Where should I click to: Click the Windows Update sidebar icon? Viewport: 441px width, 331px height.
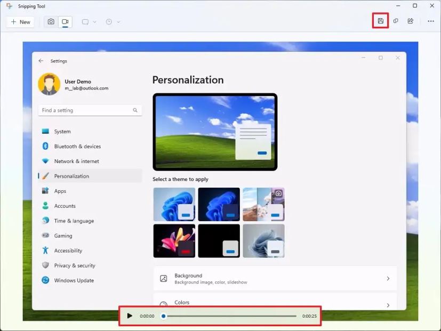[x=45, y=280]
